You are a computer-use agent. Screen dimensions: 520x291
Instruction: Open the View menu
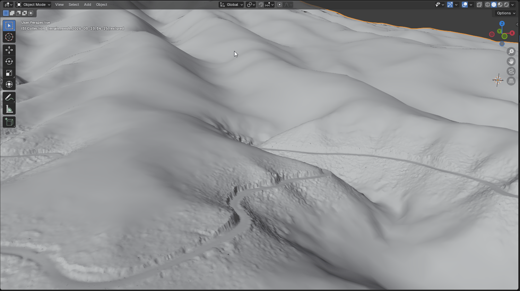pyautogui.click(x=59, y=5)
